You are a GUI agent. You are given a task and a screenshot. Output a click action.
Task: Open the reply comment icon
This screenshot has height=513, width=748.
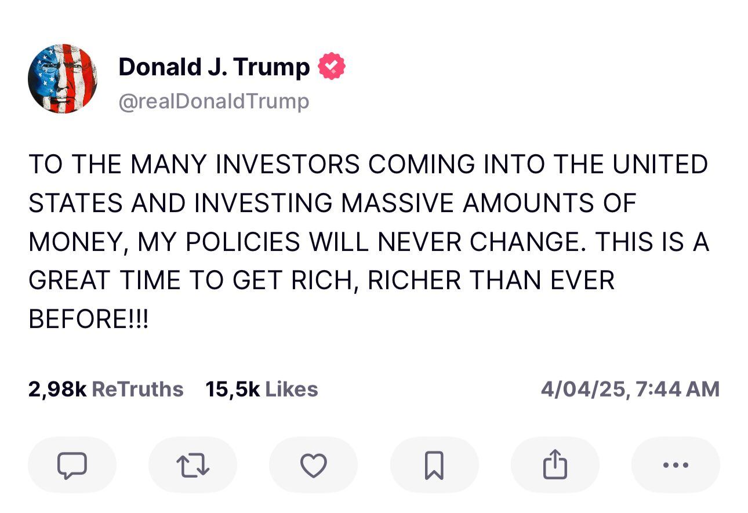[x=71, y=464]
